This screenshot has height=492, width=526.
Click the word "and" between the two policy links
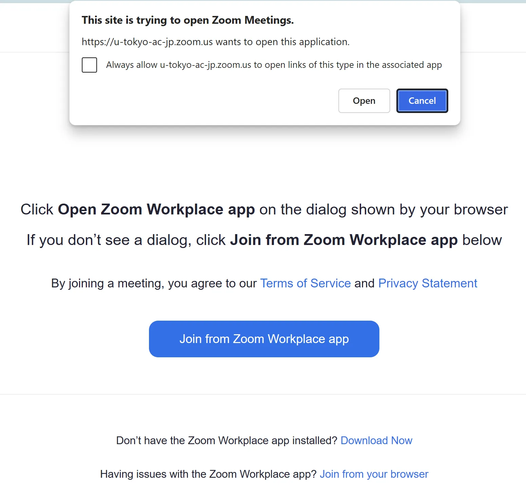tap(364, 283)
